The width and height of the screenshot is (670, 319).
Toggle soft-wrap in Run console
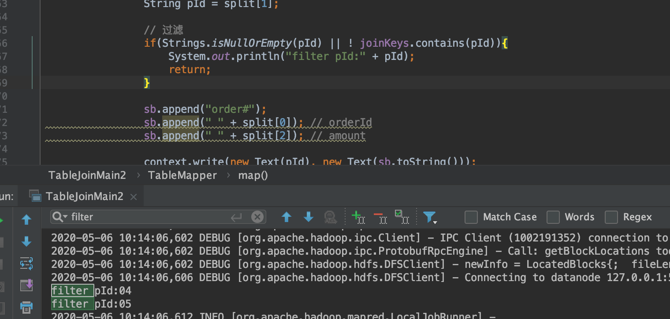pyautogui.click(x=26, y=263)
